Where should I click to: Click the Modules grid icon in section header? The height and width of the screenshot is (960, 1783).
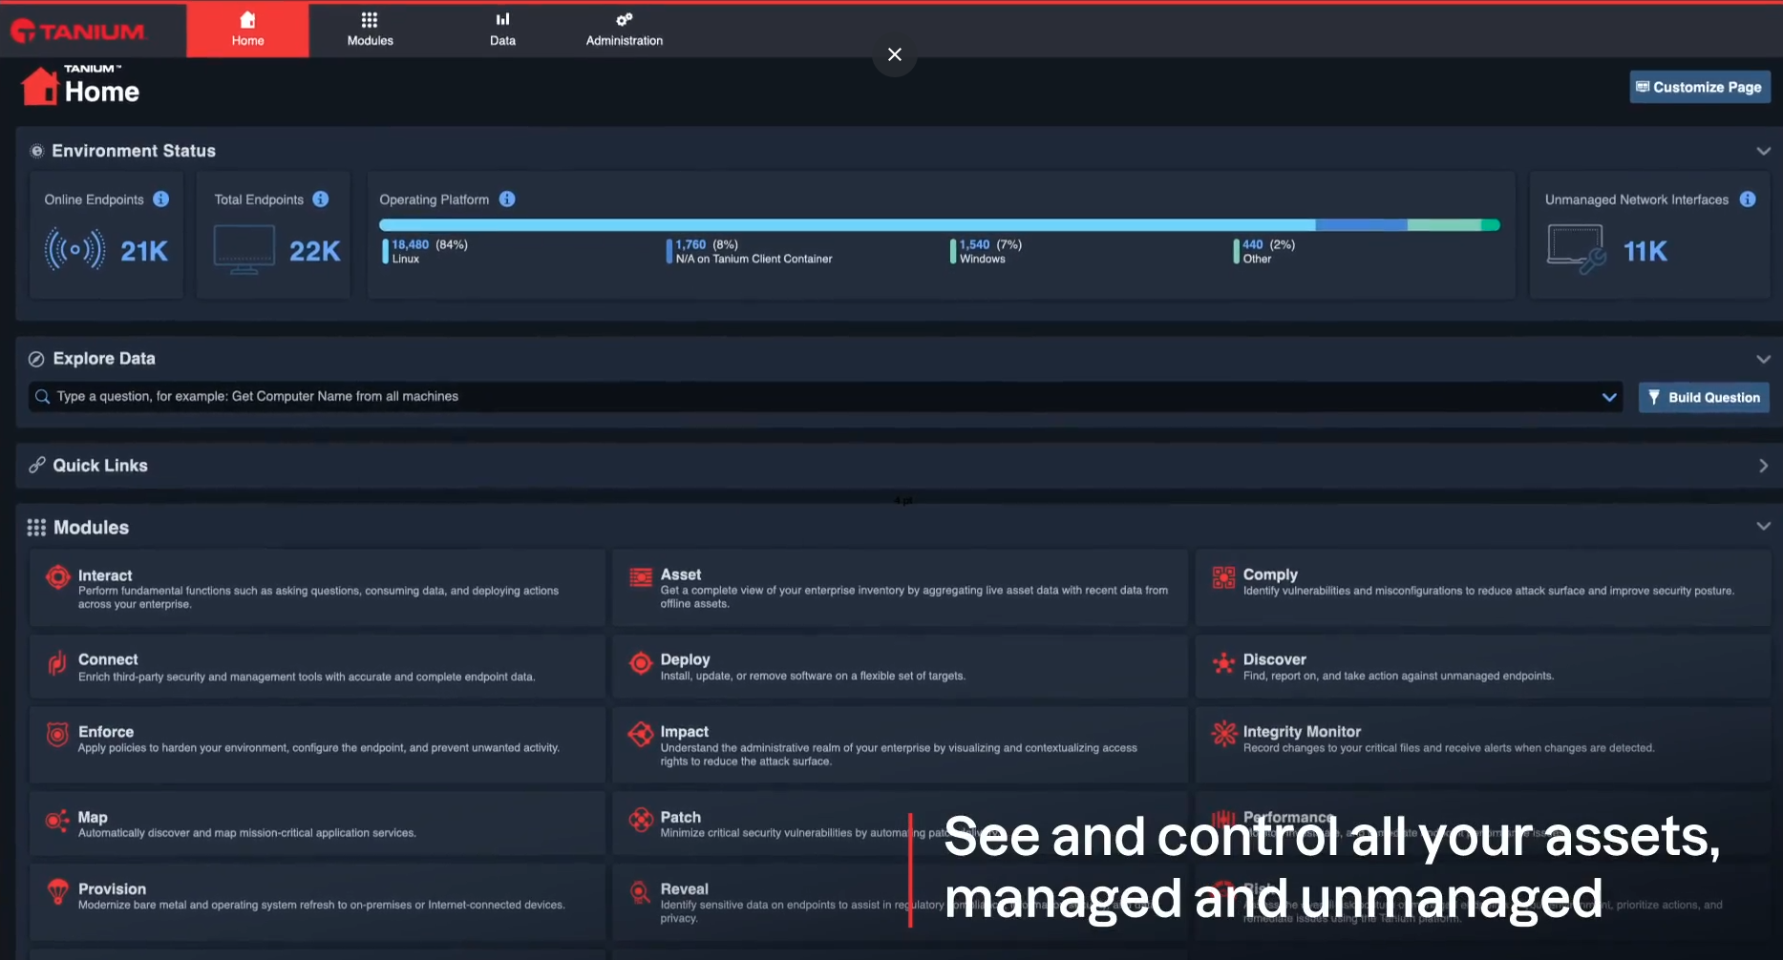(x=36, y=528)
